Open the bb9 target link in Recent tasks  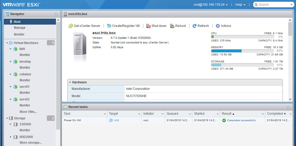click(x=117, y=120)
